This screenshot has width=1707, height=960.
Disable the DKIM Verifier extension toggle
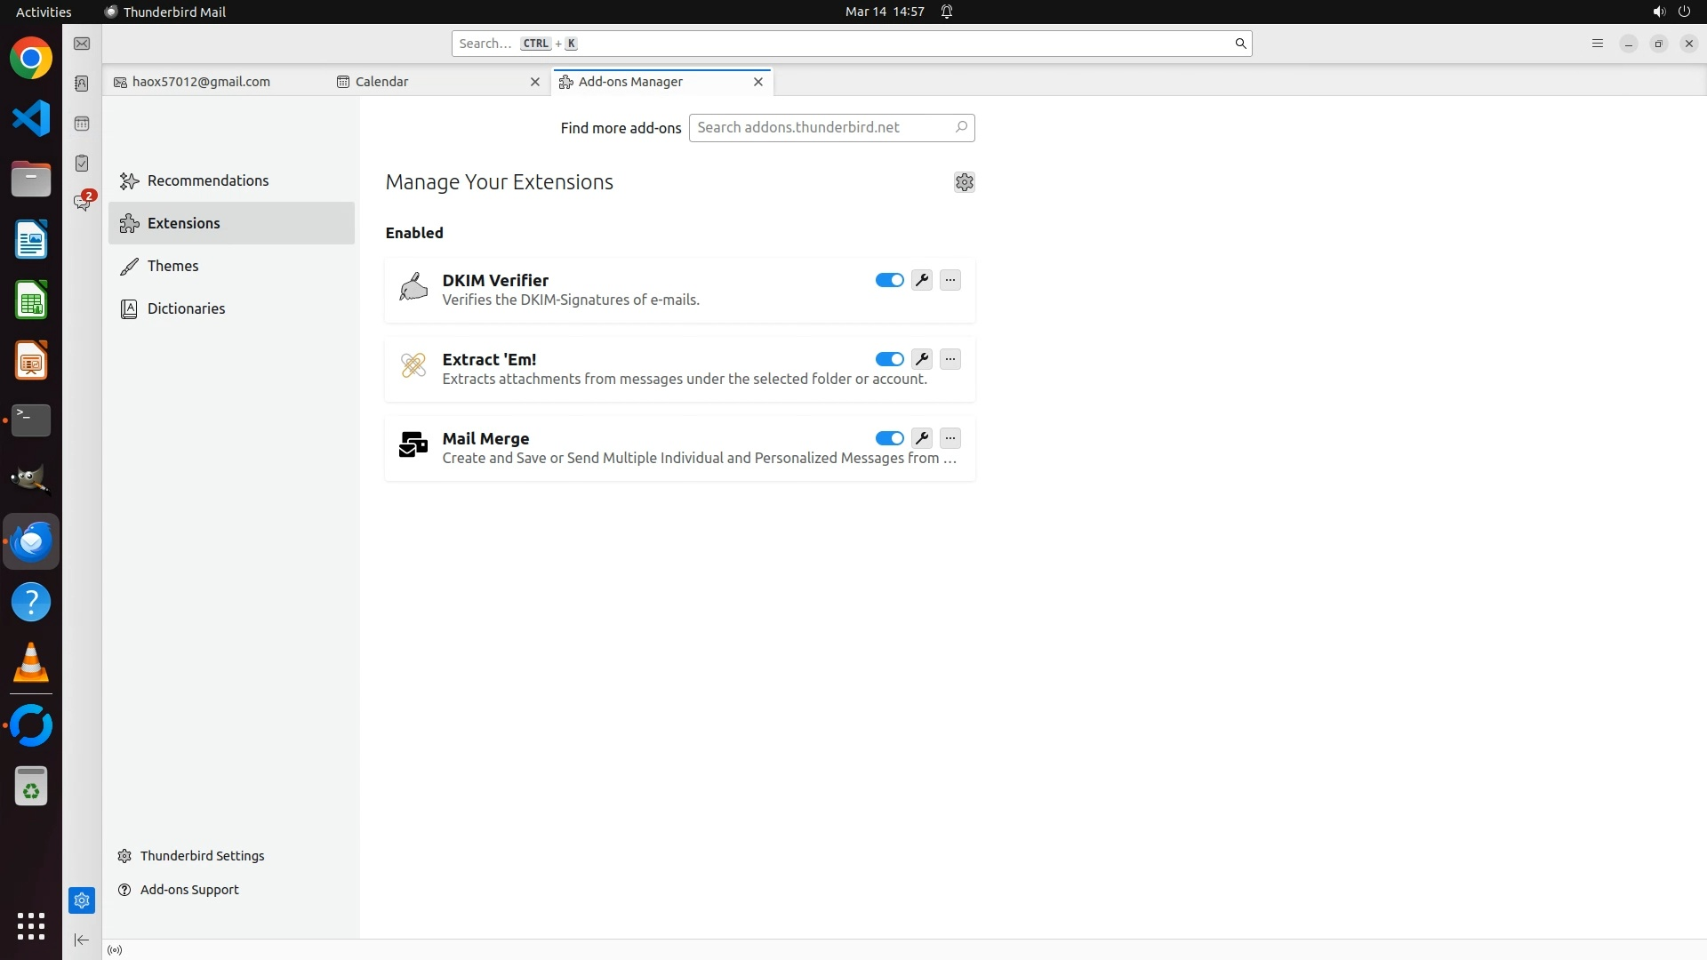(889, 280)
